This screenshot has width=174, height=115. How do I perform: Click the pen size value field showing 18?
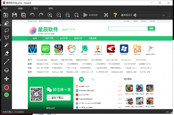164,15
